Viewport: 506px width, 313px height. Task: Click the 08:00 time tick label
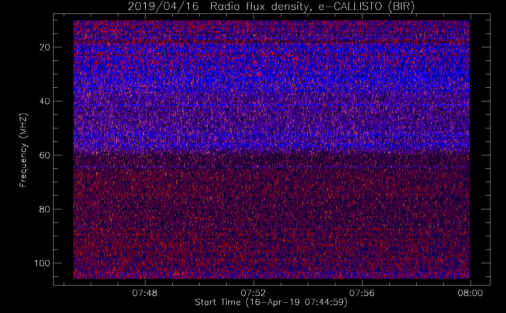[470, 293]
